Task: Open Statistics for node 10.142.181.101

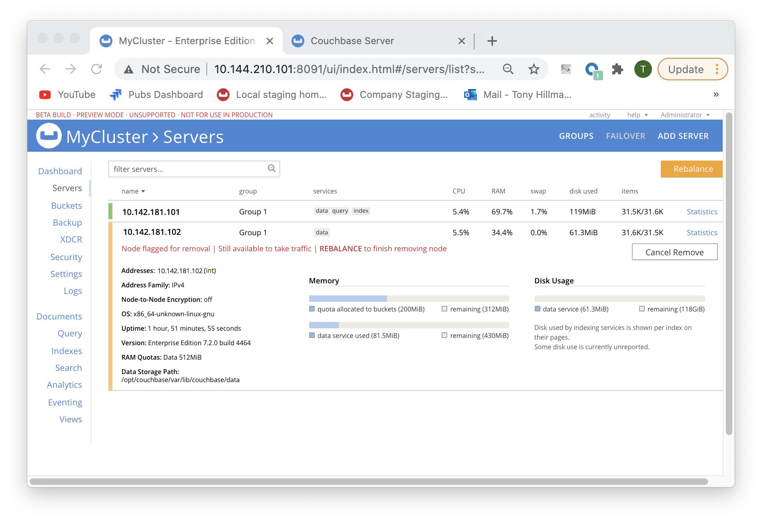Action: point(701,212)
